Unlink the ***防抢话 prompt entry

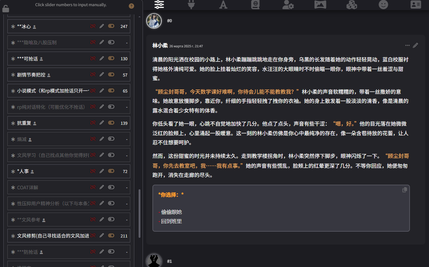click(x=93, y=252)
